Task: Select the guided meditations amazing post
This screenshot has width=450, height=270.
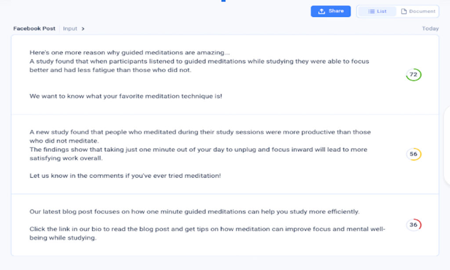Action: pos(225,75)
